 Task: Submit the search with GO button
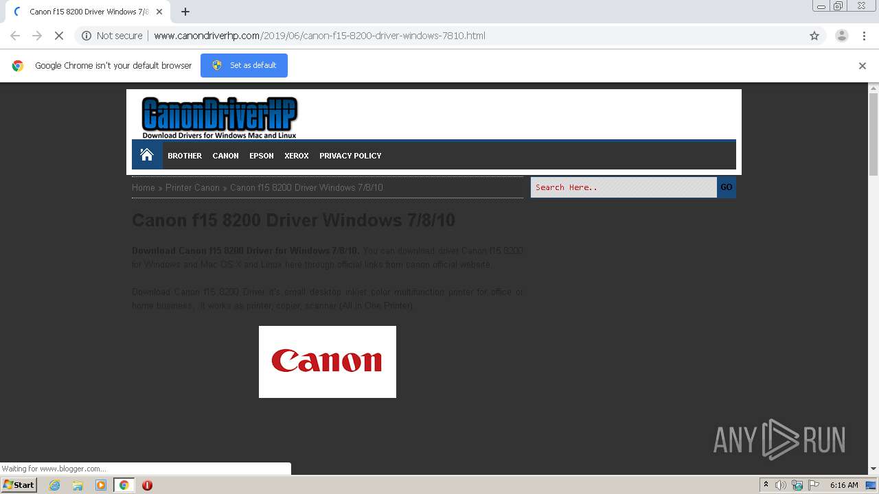(x=727, y=187)
